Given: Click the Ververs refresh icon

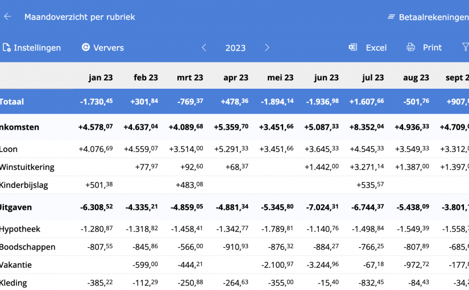Looking at the screenshot, I should 86,48.
